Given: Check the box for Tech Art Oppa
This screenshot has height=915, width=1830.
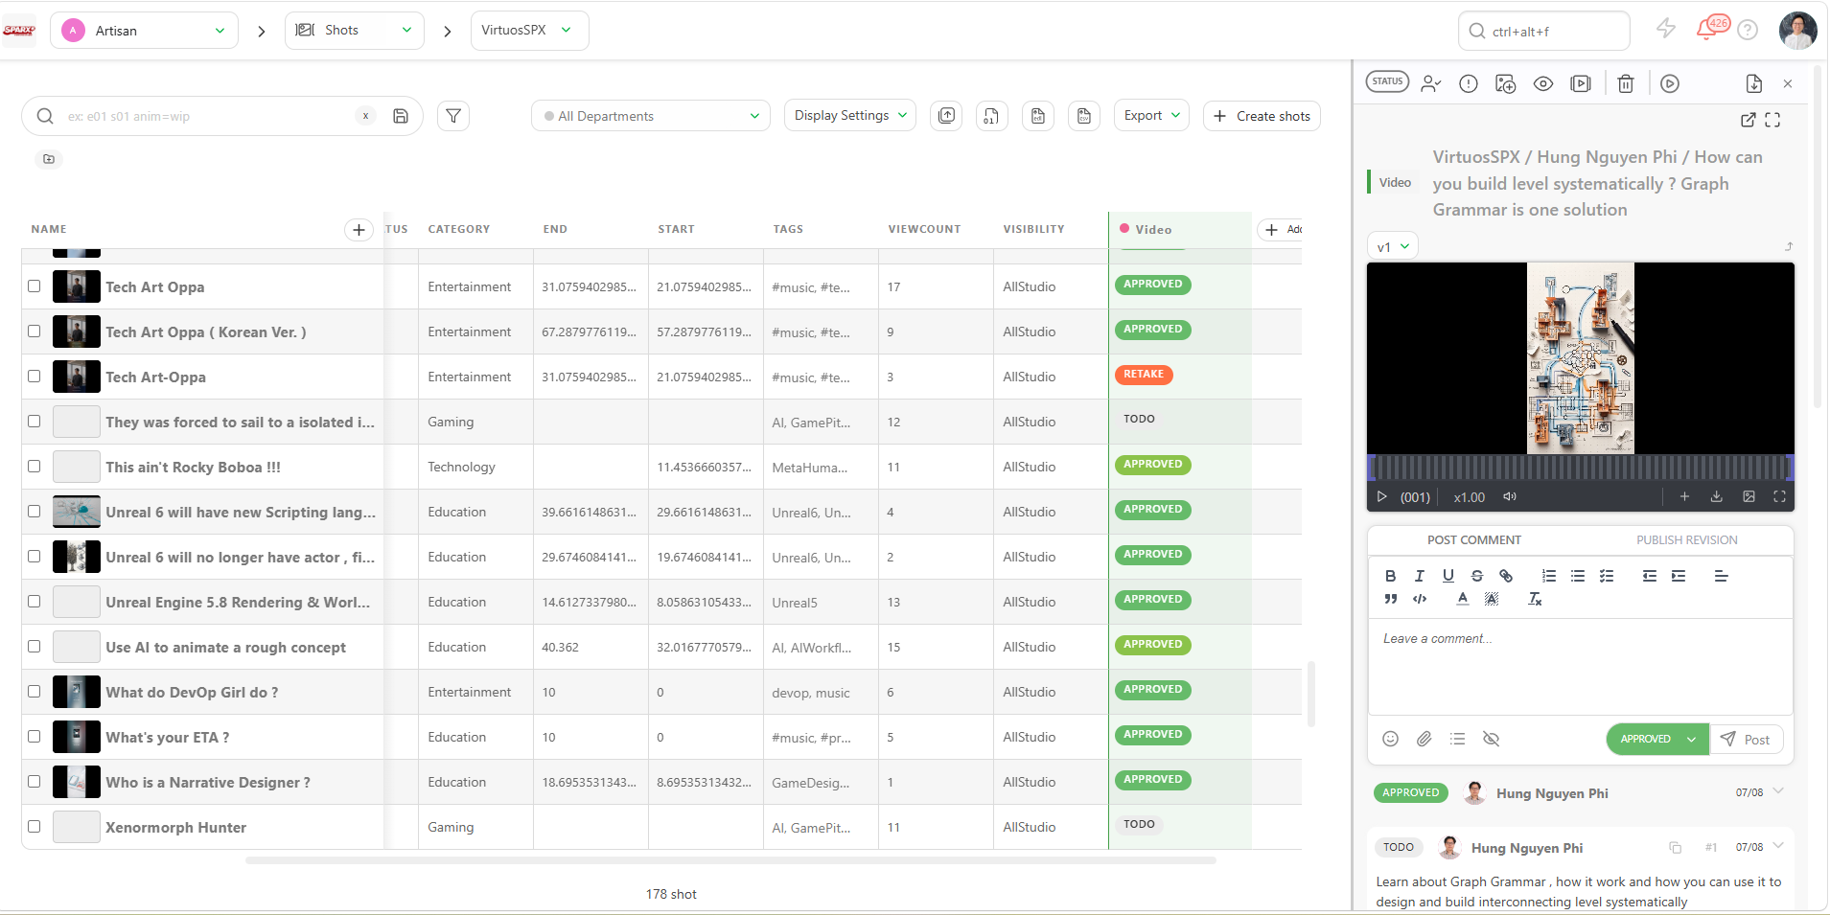Looking at the screenshot, I should [35, 286].
